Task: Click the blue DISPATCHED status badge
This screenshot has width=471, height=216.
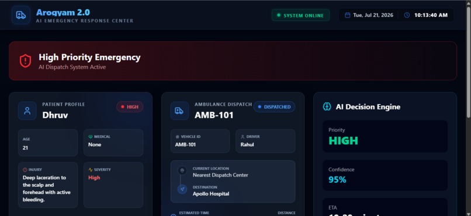Action: (x=274, y=107)
